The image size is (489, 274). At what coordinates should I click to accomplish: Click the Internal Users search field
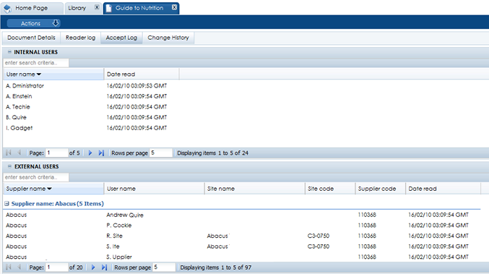click(36, 63)
